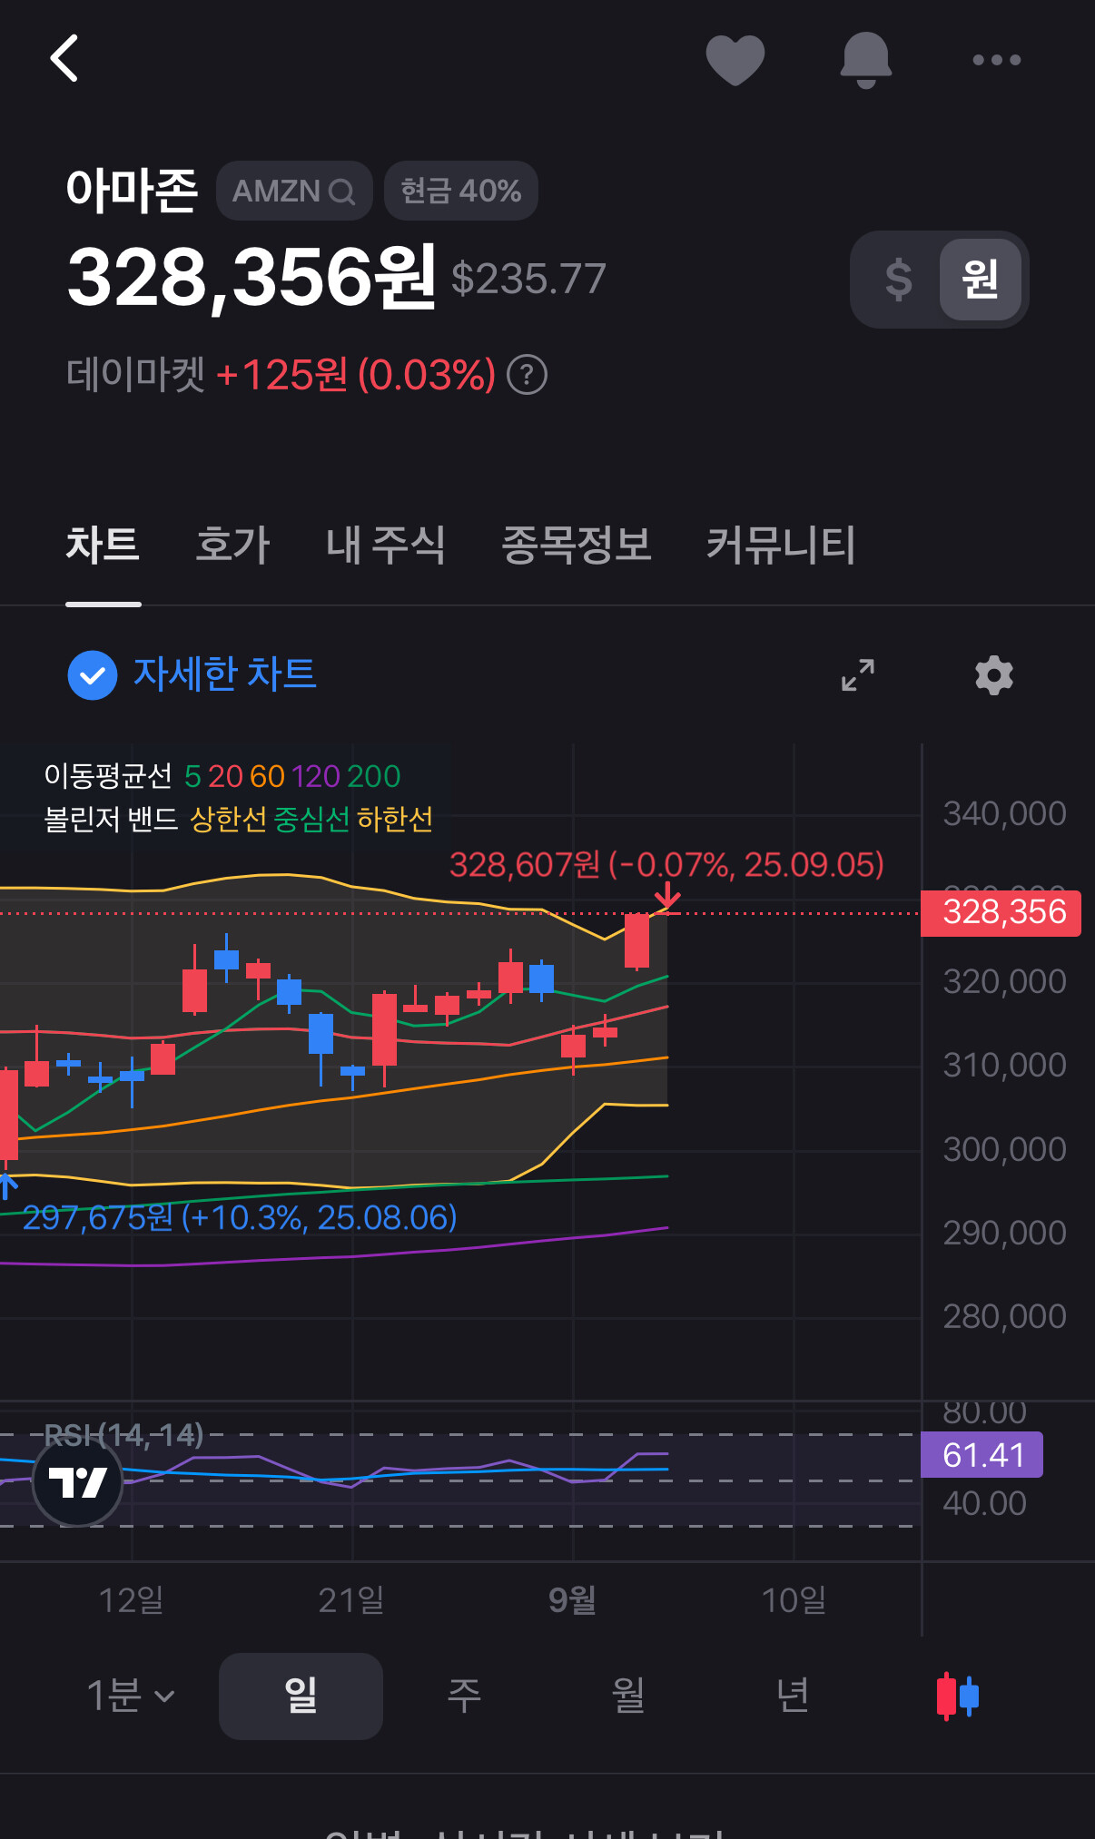1095x1839 pixels.
Task: Select the 주 weekly interval
Action: point(464,1696)
